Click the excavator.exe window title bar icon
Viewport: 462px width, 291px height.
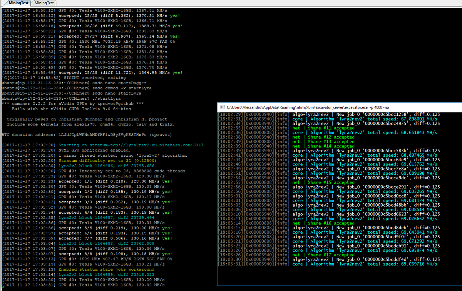(221, 107)
